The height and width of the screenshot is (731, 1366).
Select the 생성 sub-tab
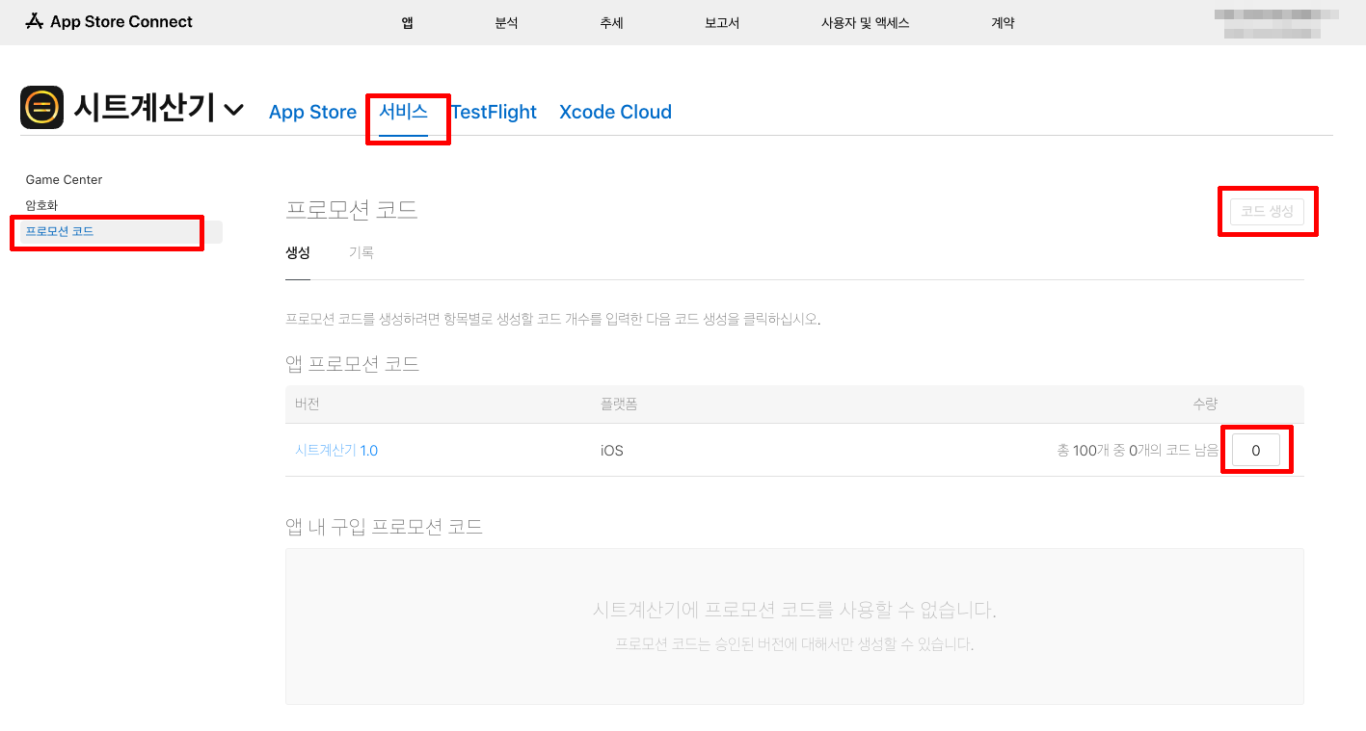[298, 252]
